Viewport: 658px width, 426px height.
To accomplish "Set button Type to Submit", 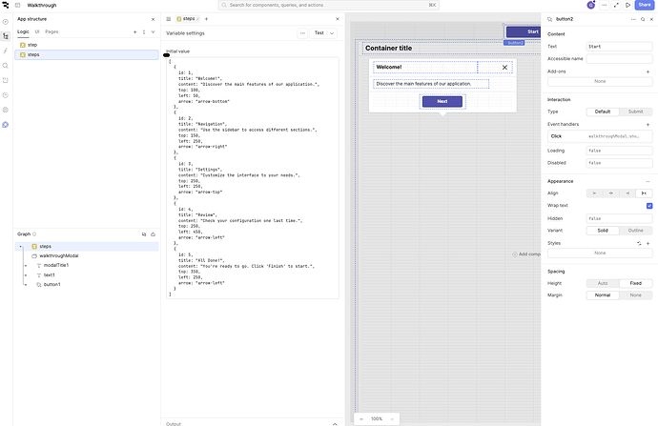I will [x=635, y=112].
